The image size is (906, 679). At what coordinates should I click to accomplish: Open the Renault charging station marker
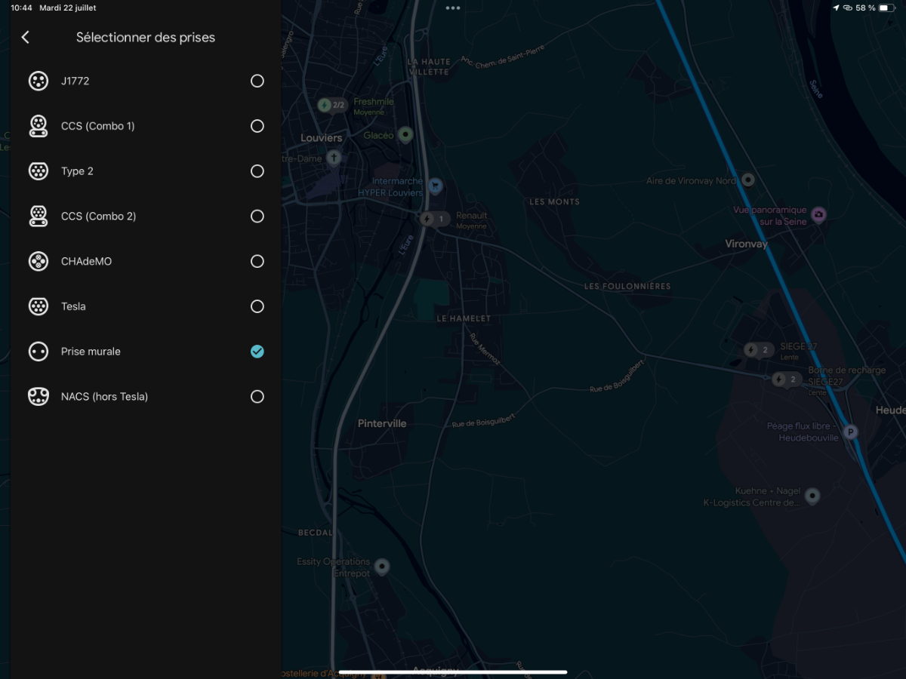click(x=435, y=220)
